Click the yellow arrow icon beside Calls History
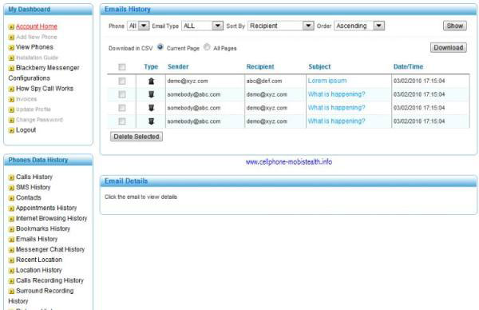479x310 pixels. tap(11, 177)
